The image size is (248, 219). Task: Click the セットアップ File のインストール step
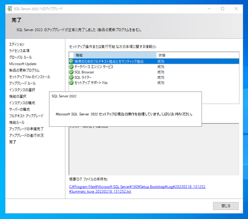(29, 77)
